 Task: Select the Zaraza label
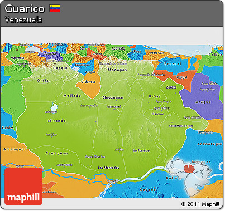(171, 87)
